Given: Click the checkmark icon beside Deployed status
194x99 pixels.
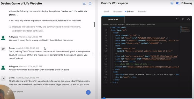Looking at the screenshot, I should click(10, 27).
